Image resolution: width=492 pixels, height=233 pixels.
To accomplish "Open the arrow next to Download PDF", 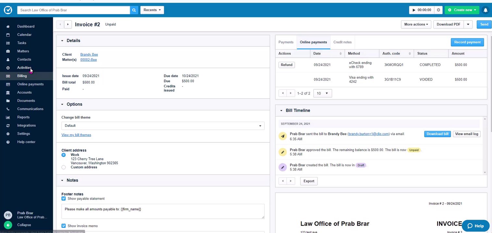I will click(468, 24).
